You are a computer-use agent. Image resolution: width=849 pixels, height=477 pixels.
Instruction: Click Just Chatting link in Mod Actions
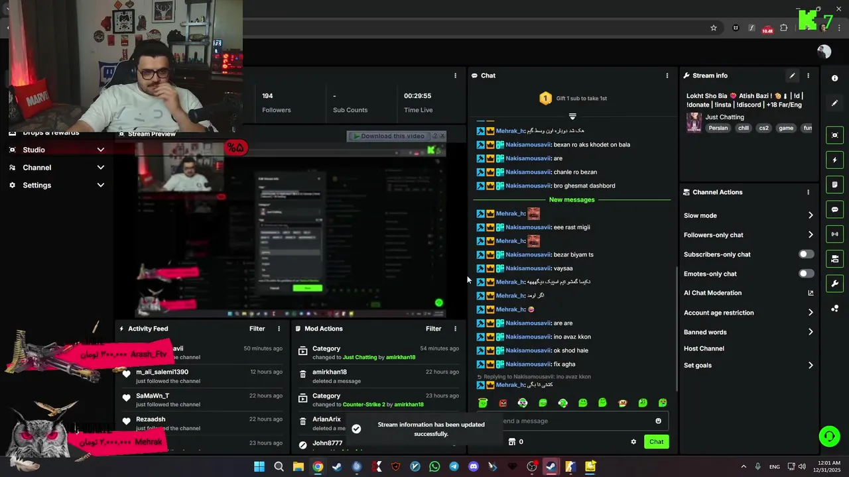click(359, 357)
